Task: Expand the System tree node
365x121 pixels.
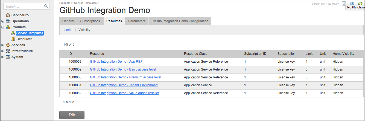Action: [2, 57]
